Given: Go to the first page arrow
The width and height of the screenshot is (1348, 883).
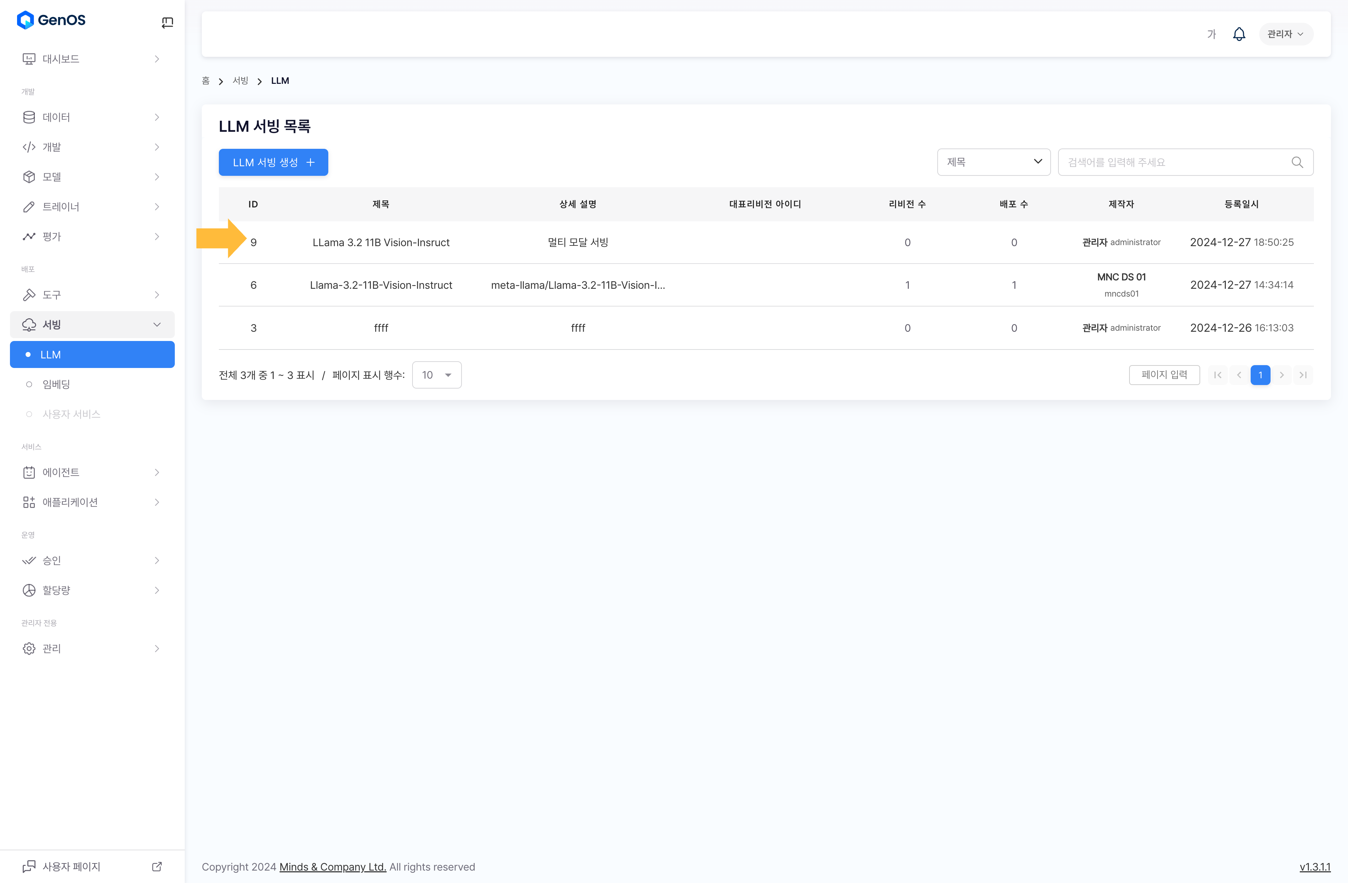Looking at the screenshot, I should pos(1217,375).
